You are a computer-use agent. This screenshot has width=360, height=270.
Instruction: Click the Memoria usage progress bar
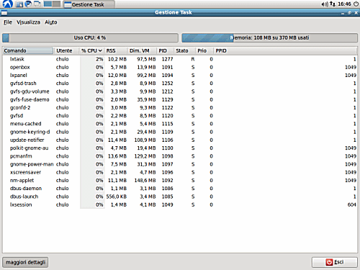269,38
